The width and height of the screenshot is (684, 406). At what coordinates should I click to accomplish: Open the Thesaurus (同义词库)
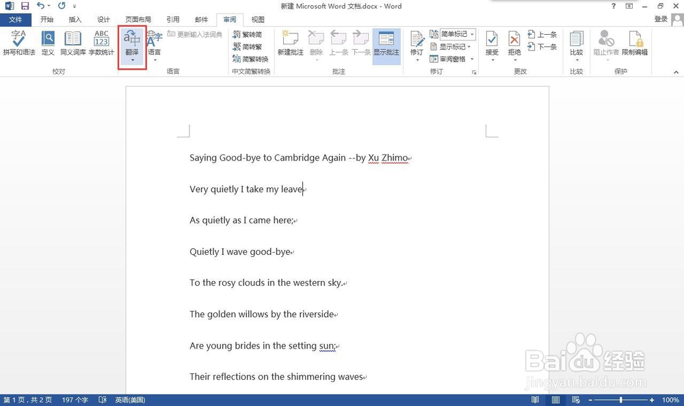(73, 43)
